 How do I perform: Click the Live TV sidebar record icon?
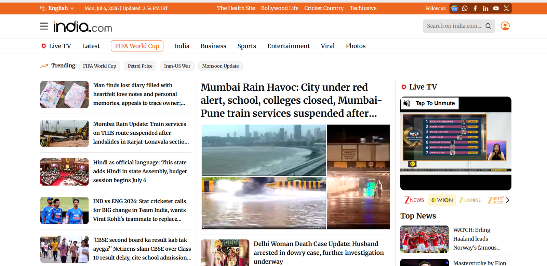pos(404,87)
